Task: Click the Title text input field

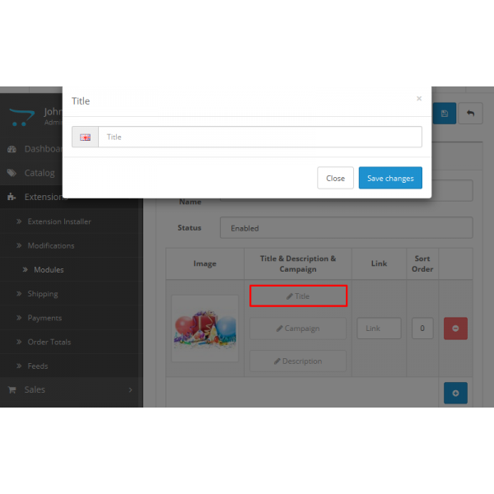Action: click(x=260, y=137)
